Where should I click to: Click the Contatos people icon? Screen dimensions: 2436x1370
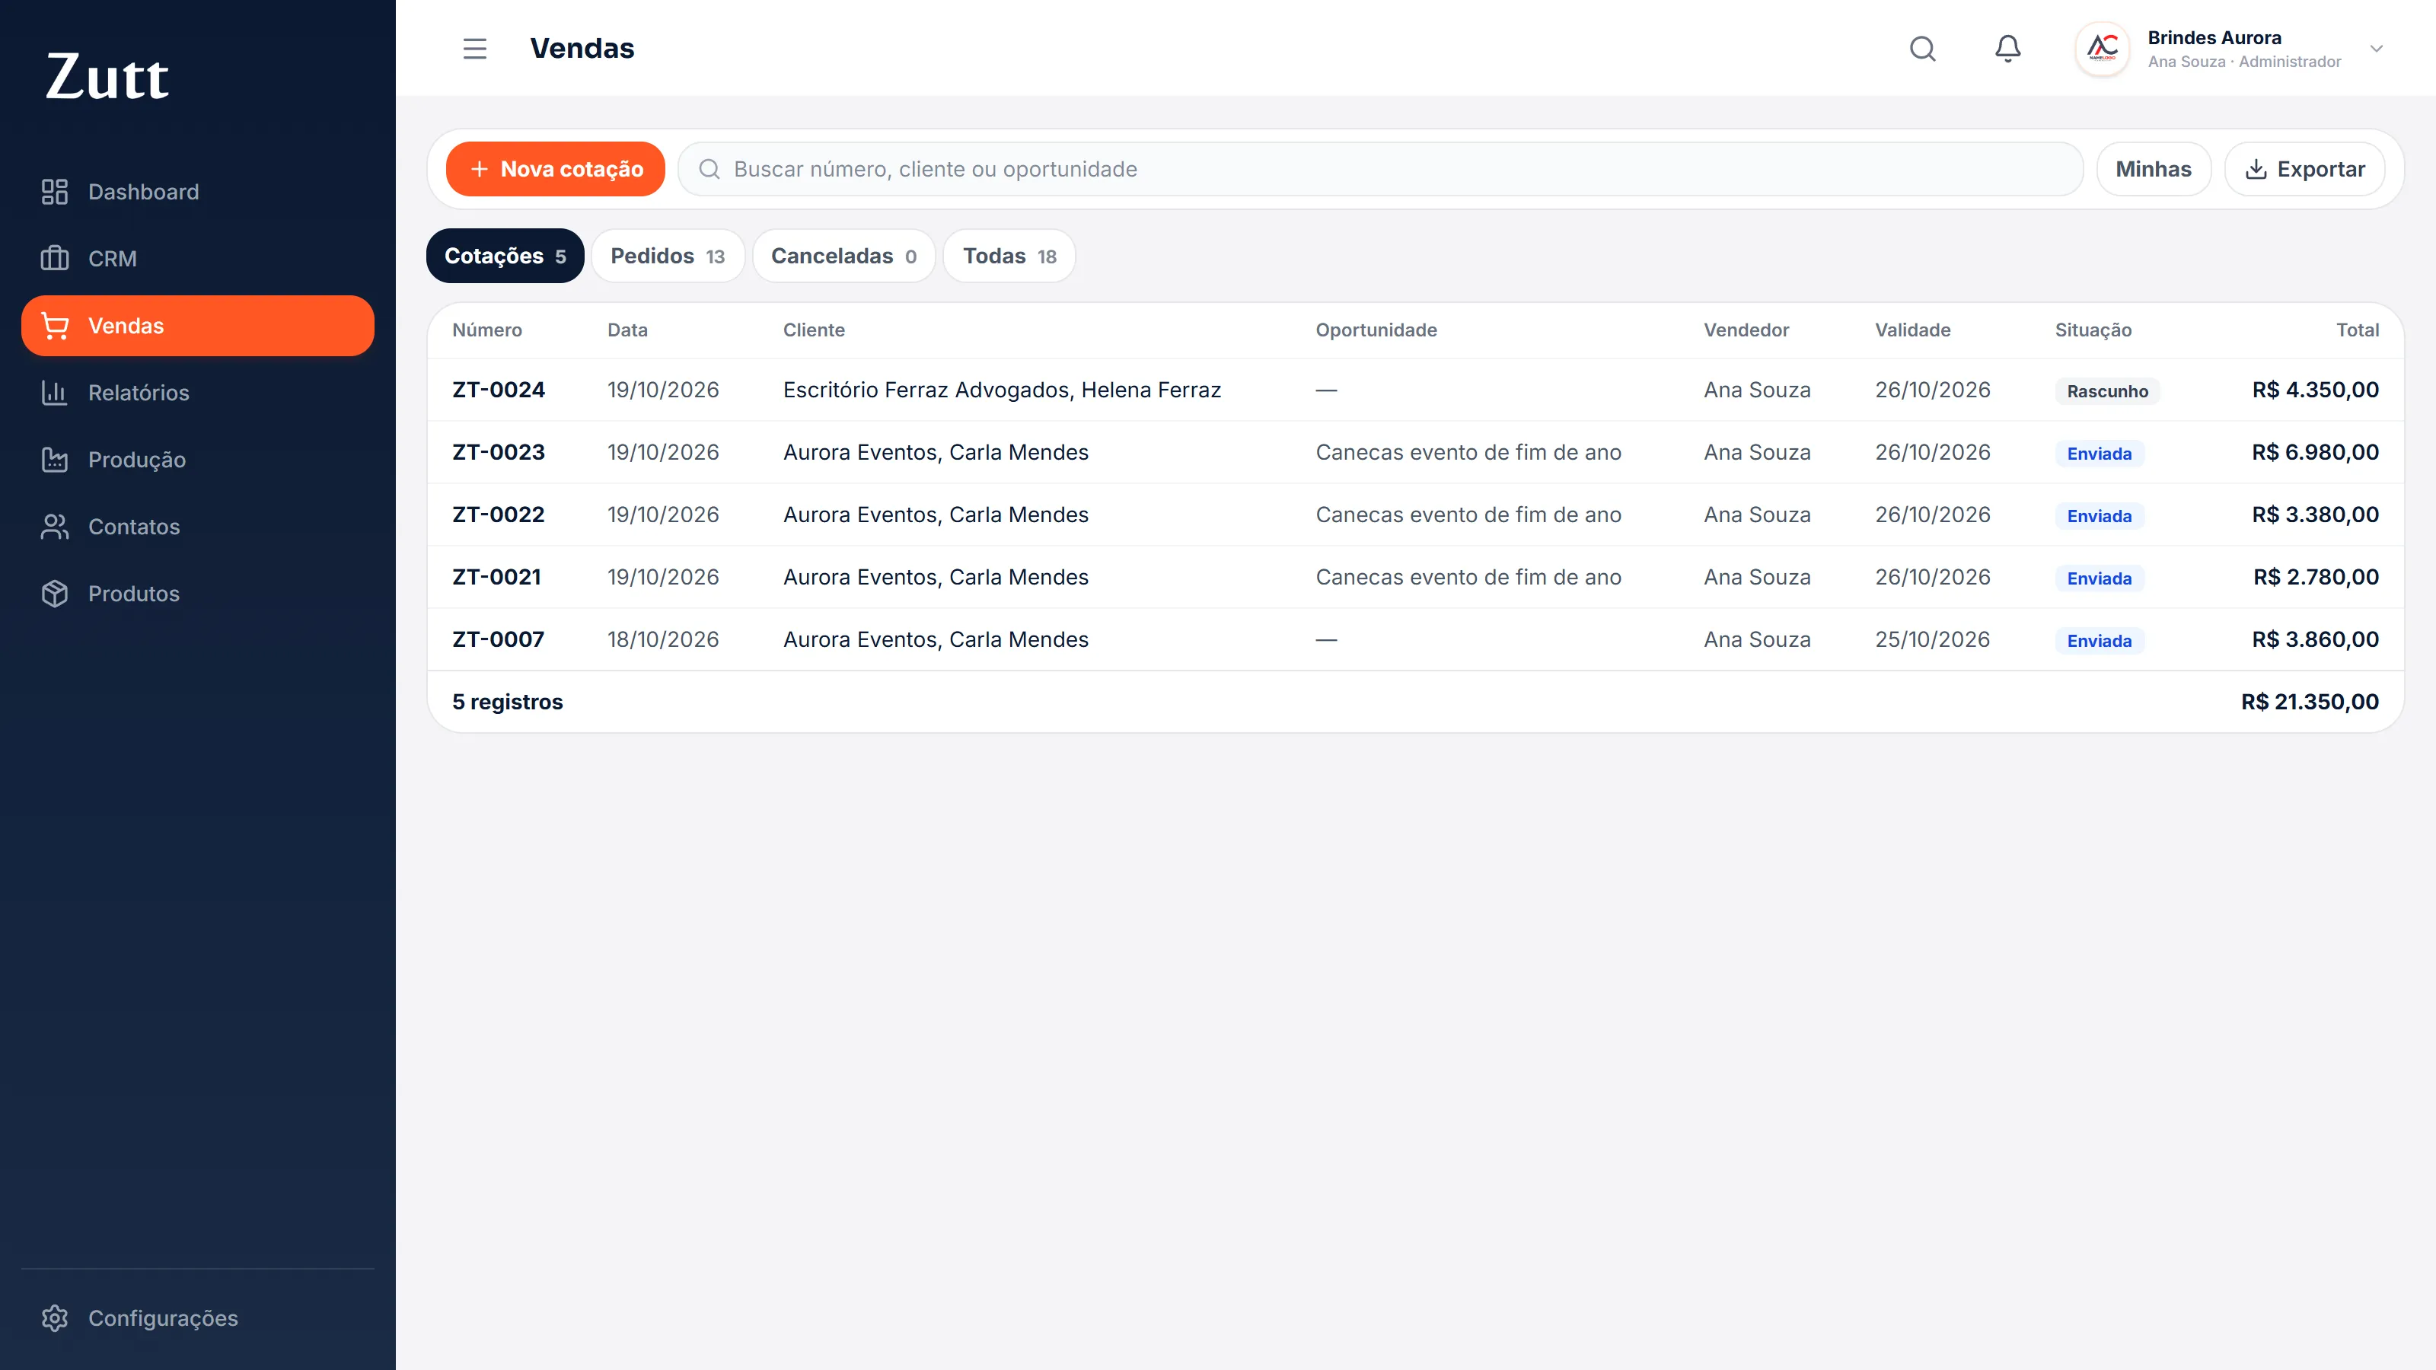pyautogui.click(x=55, y=527)
